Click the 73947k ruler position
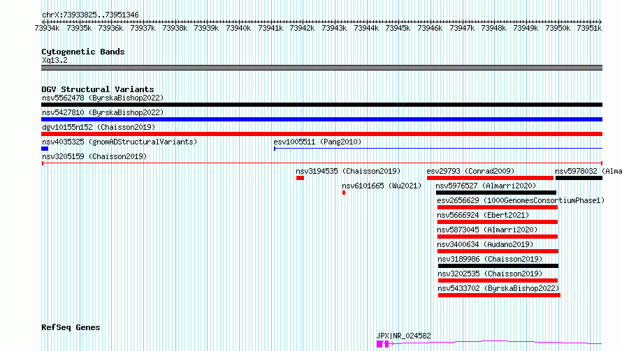 click(x=462, y=29)
